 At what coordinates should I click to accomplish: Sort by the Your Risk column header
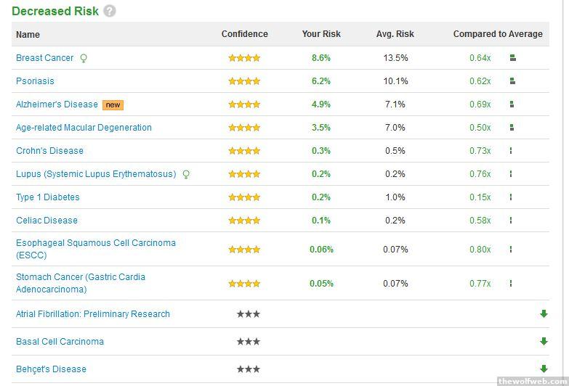click(x=321, y=34)
